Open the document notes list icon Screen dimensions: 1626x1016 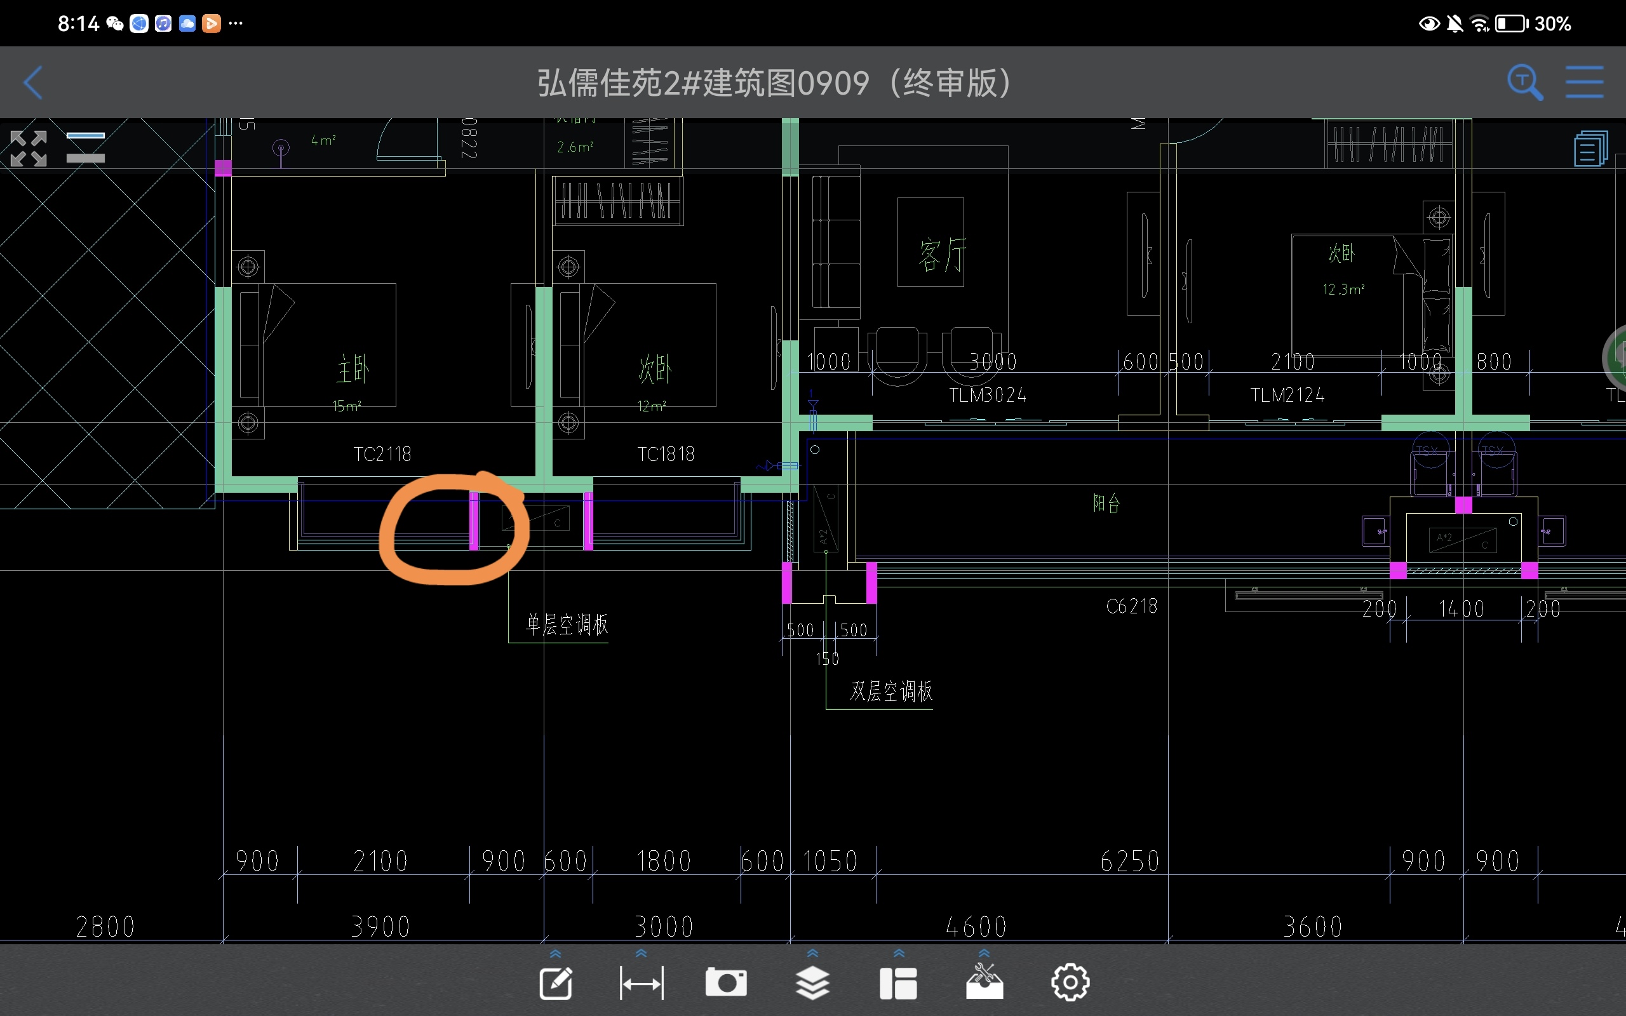(x=1590, y=149)
